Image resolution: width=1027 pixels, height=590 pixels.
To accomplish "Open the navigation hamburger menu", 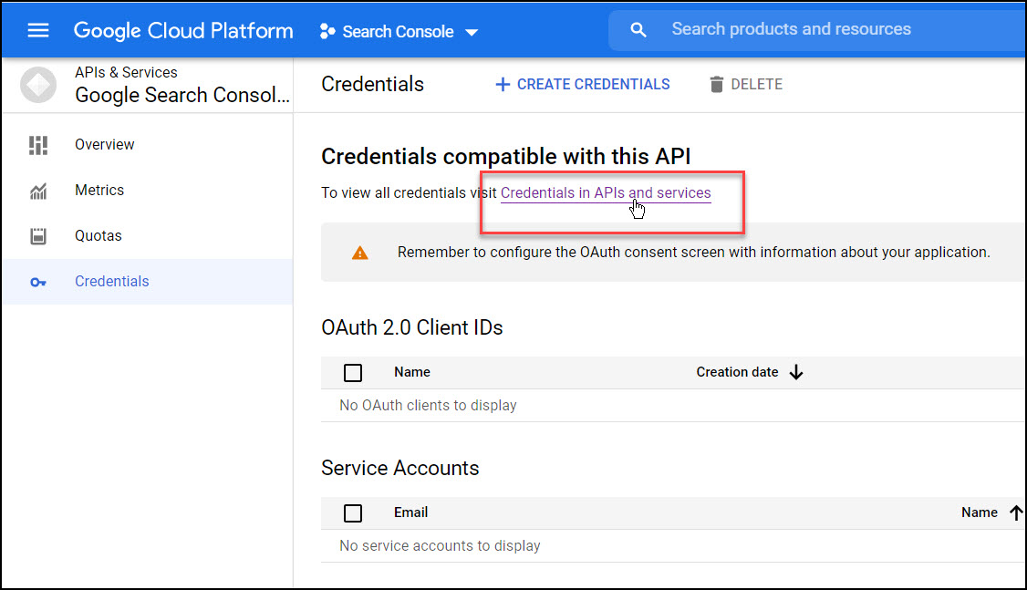I will (37, 29).
